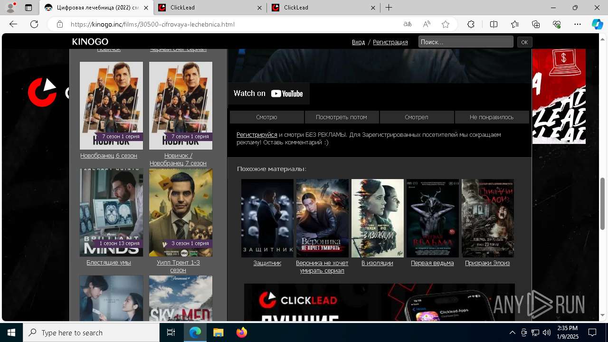
Task: Select the Не понравилось button
Action: [492, 117]
